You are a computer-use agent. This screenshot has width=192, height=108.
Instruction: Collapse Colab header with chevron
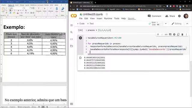coord(187,24)
